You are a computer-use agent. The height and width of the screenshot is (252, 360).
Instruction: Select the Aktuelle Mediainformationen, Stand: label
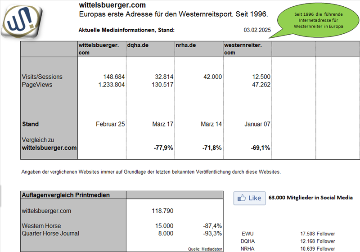[126, 30]
